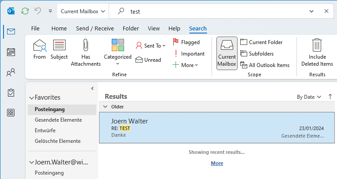Viewport: 337px width, 179px height.
Task: Switch to the View tab
Action: pos(154,28)
